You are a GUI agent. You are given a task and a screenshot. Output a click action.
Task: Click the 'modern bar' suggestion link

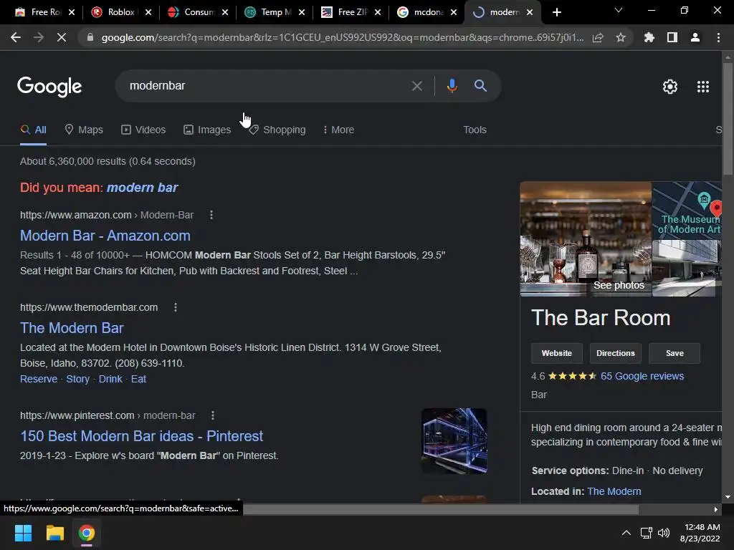pos(143,188)
